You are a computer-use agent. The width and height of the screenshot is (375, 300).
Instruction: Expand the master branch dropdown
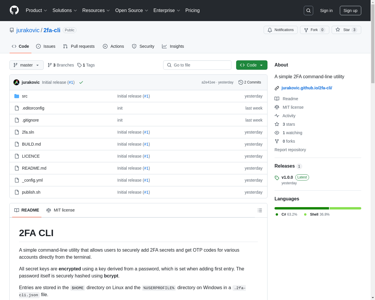[26, 65]
